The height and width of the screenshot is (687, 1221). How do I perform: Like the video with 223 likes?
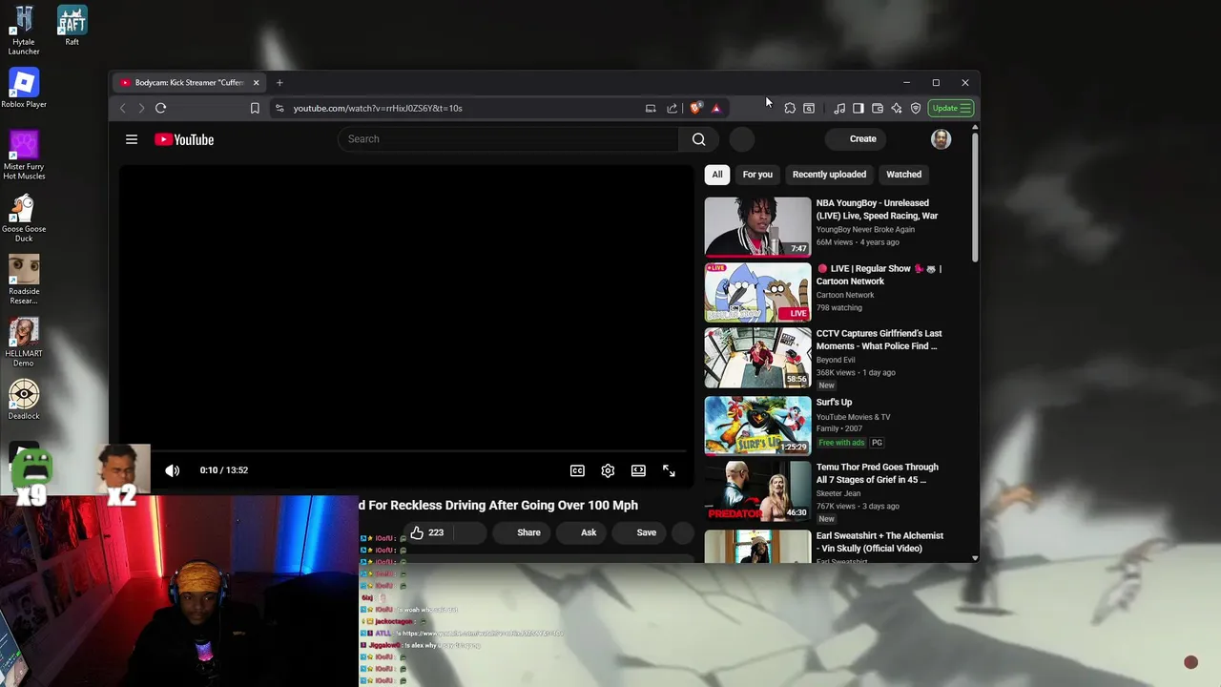[x=426, y=532]
